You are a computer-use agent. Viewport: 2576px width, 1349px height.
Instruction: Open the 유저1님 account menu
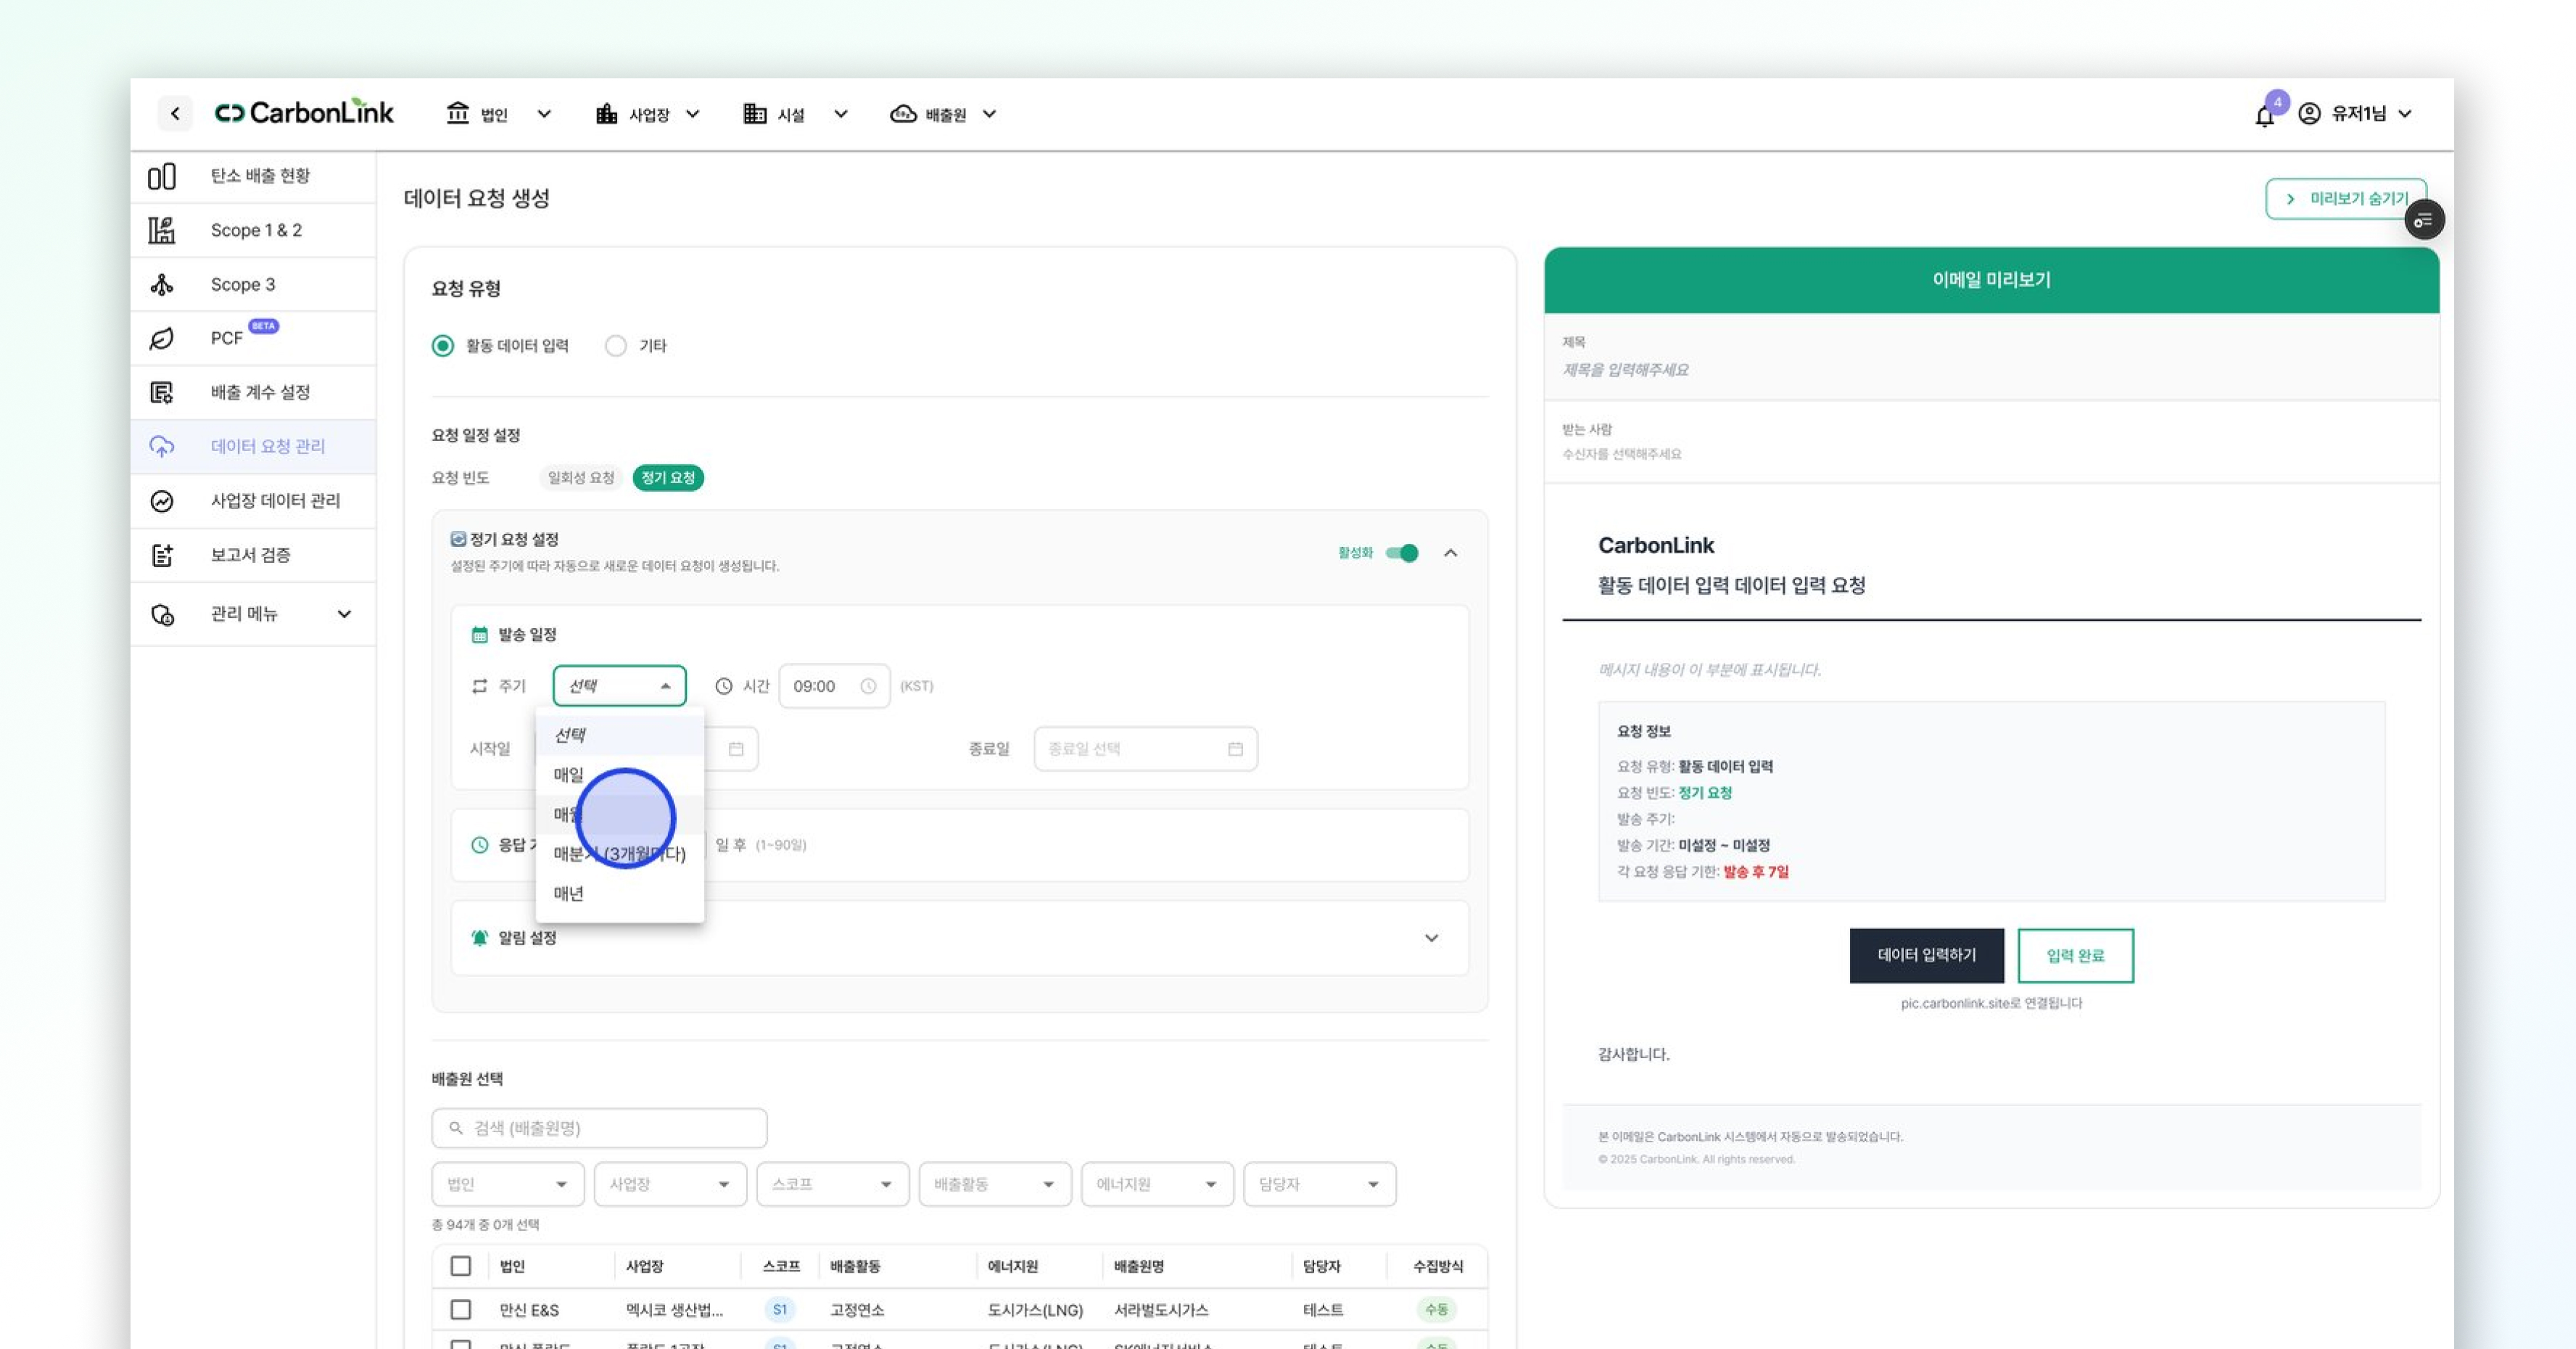coord(2356,114)
